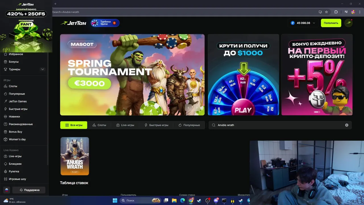Click the Игровые шоу icon in sidebar
This screenshot has width=364, height=205.
tap(5, 179)
